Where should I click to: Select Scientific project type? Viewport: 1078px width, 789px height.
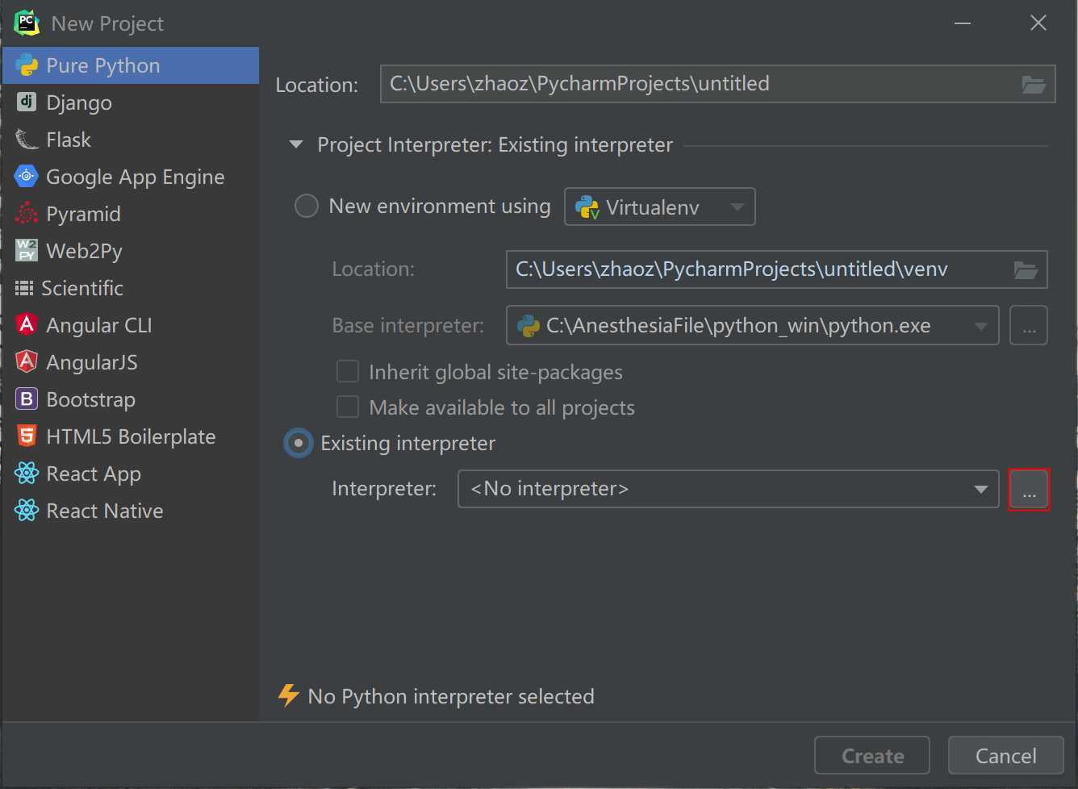pos(81,288)
